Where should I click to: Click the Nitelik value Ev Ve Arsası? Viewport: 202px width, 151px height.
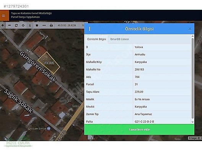coord(142,99)
